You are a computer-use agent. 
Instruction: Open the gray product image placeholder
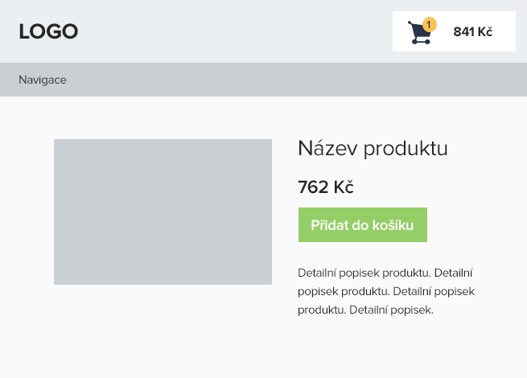click(x=163, y=212)
